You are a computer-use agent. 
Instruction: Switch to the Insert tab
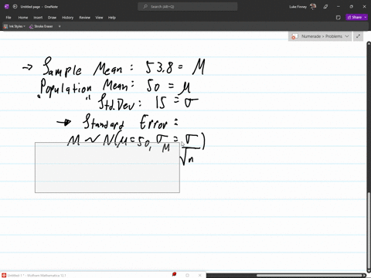coord(38,18)
